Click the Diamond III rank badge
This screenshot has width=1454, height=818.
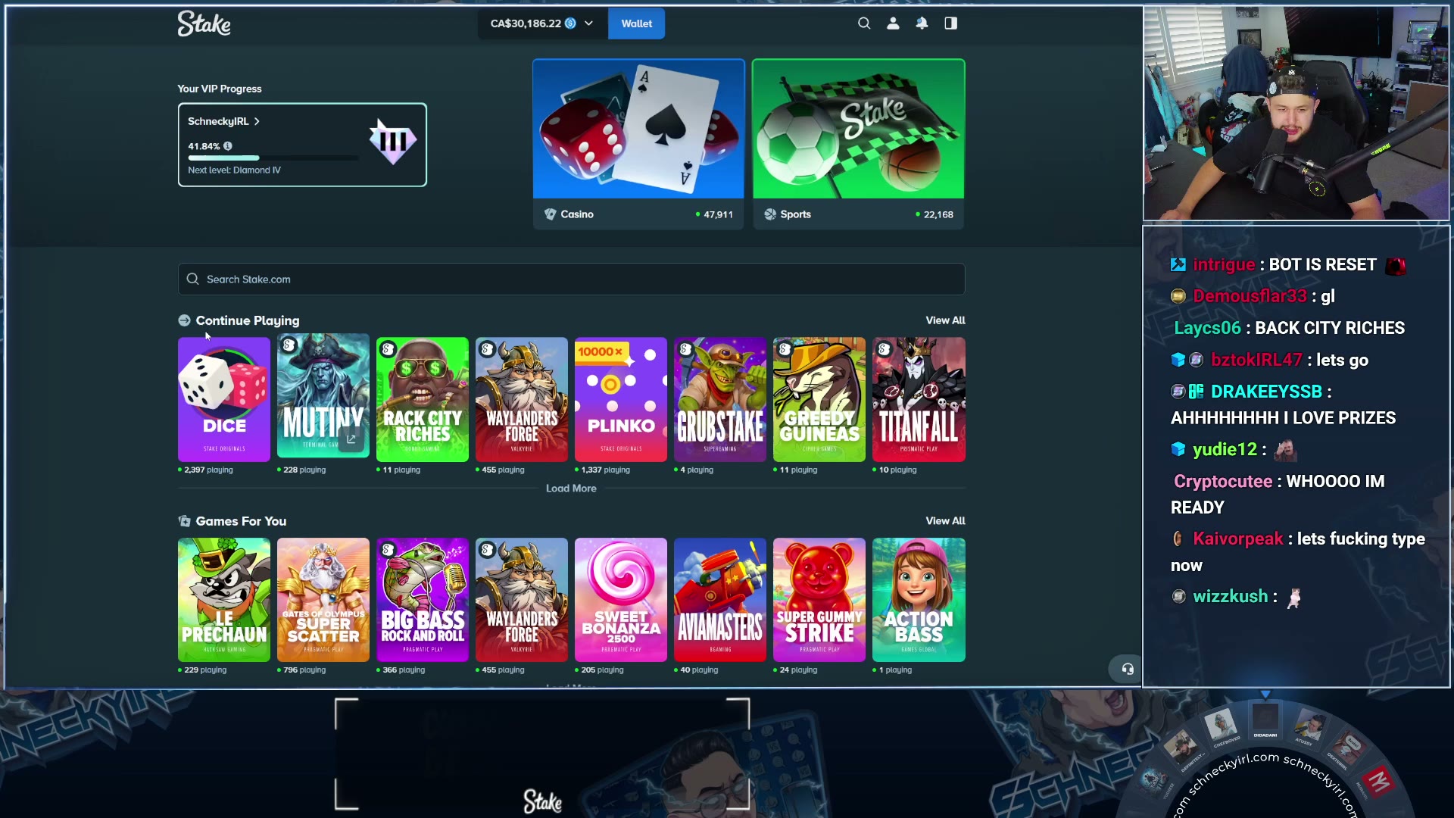[393, 142]
